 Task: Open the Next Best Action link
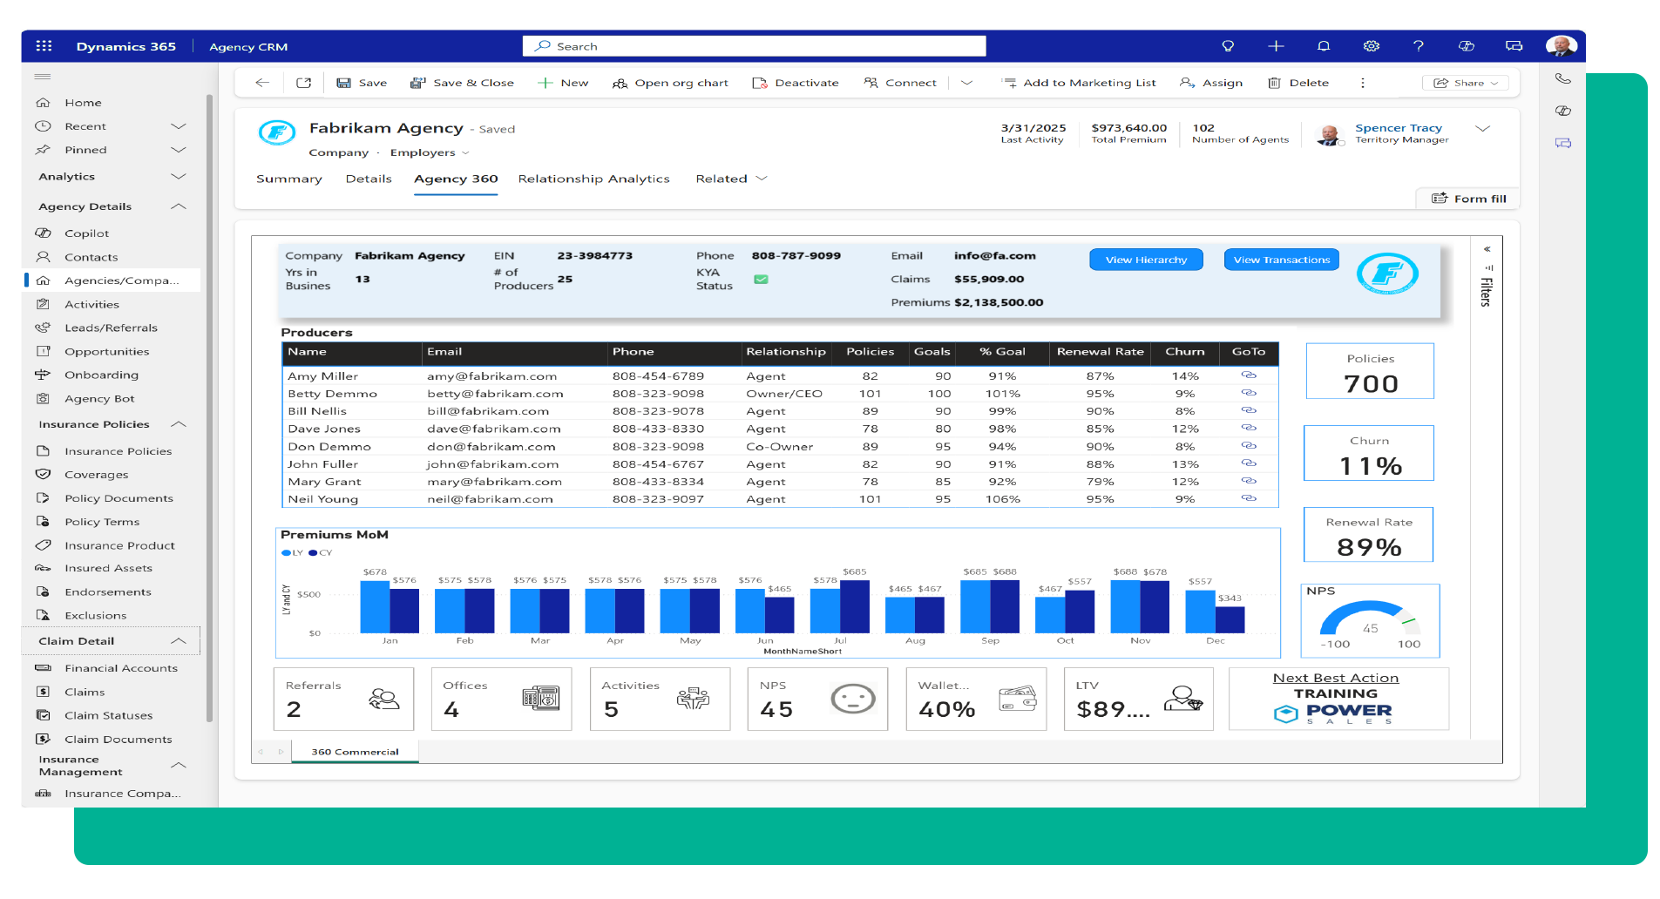coord(1335,678)
